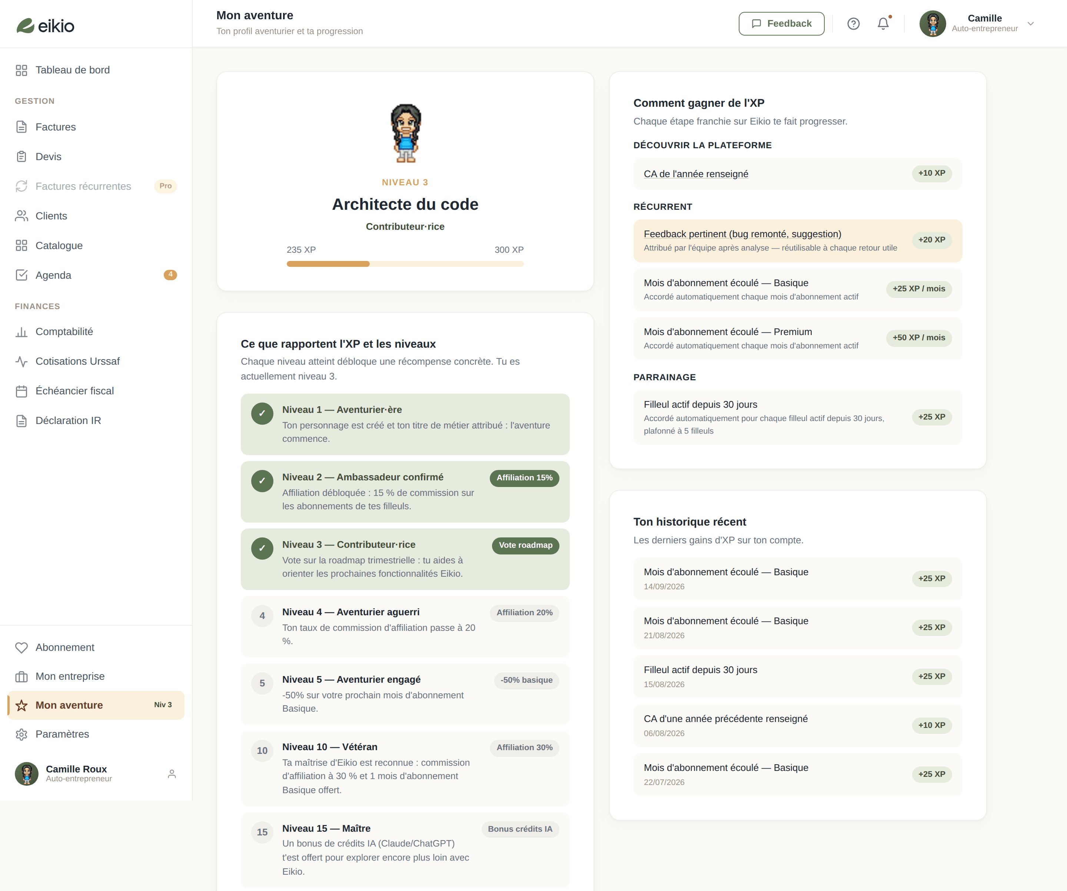Click the "Niveau 15 — Maître" heading
This screenshot has width=1067, height=891.
pyautogui.click(x=326, y=828)
